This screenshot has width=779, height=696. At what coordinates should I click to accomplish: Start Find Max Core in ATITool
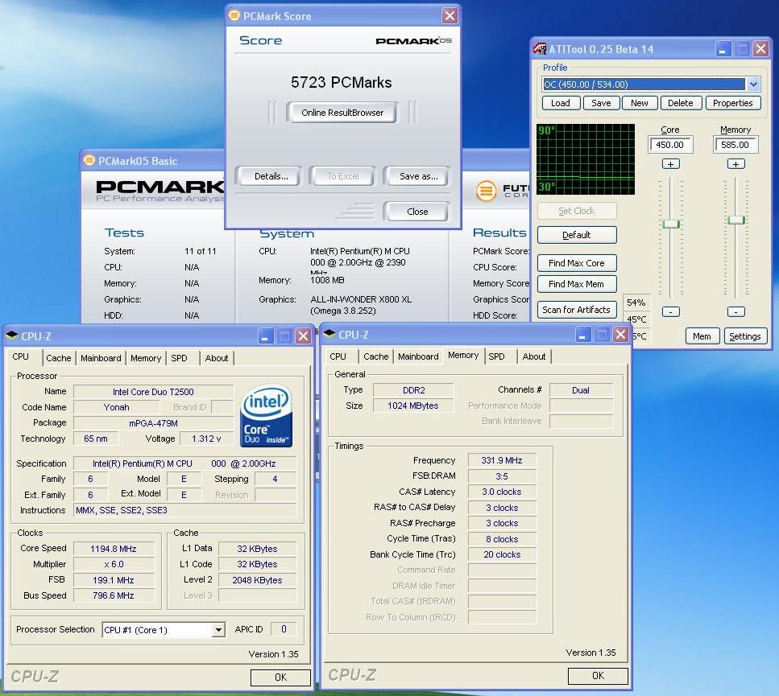click(x=576, y=263)
